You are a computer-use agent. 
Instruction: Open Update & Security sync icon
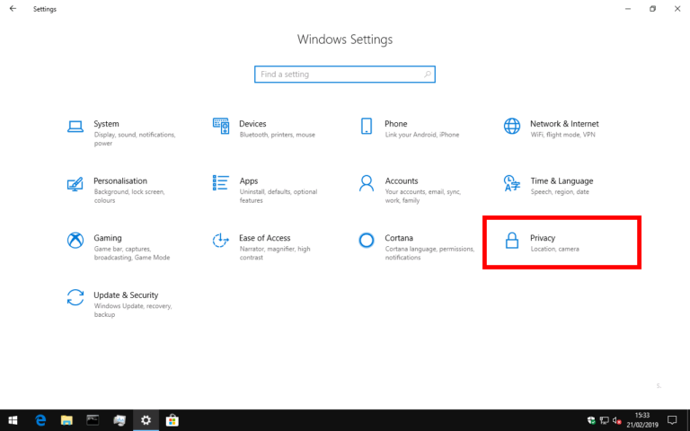(75, 297)
